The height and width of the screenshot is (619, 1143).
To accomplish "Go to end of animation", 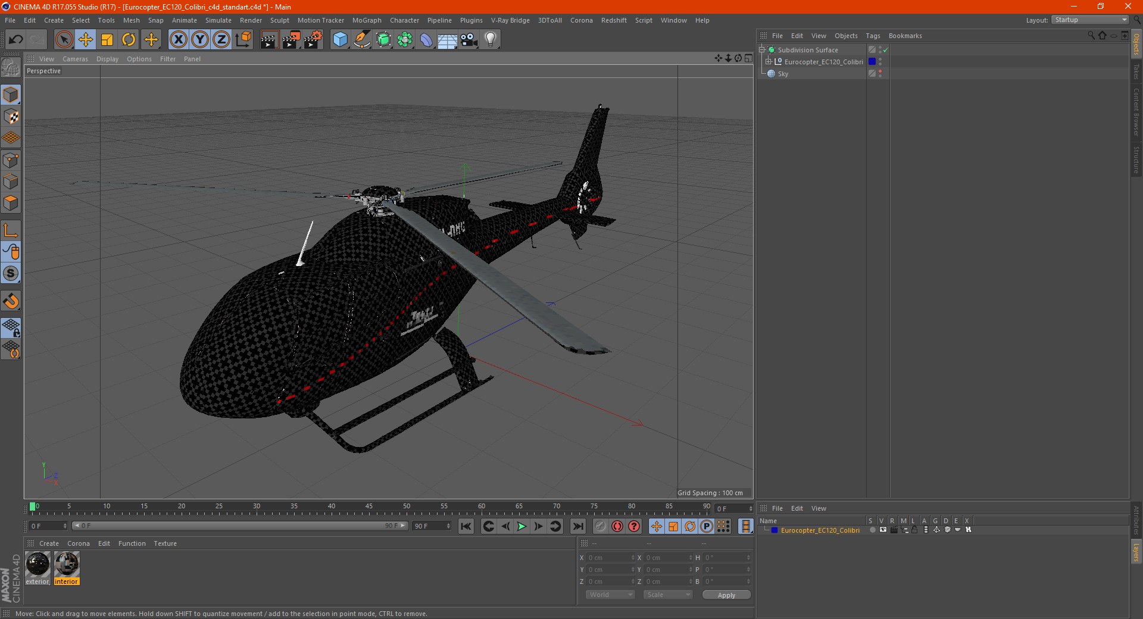I will [577, 526].
